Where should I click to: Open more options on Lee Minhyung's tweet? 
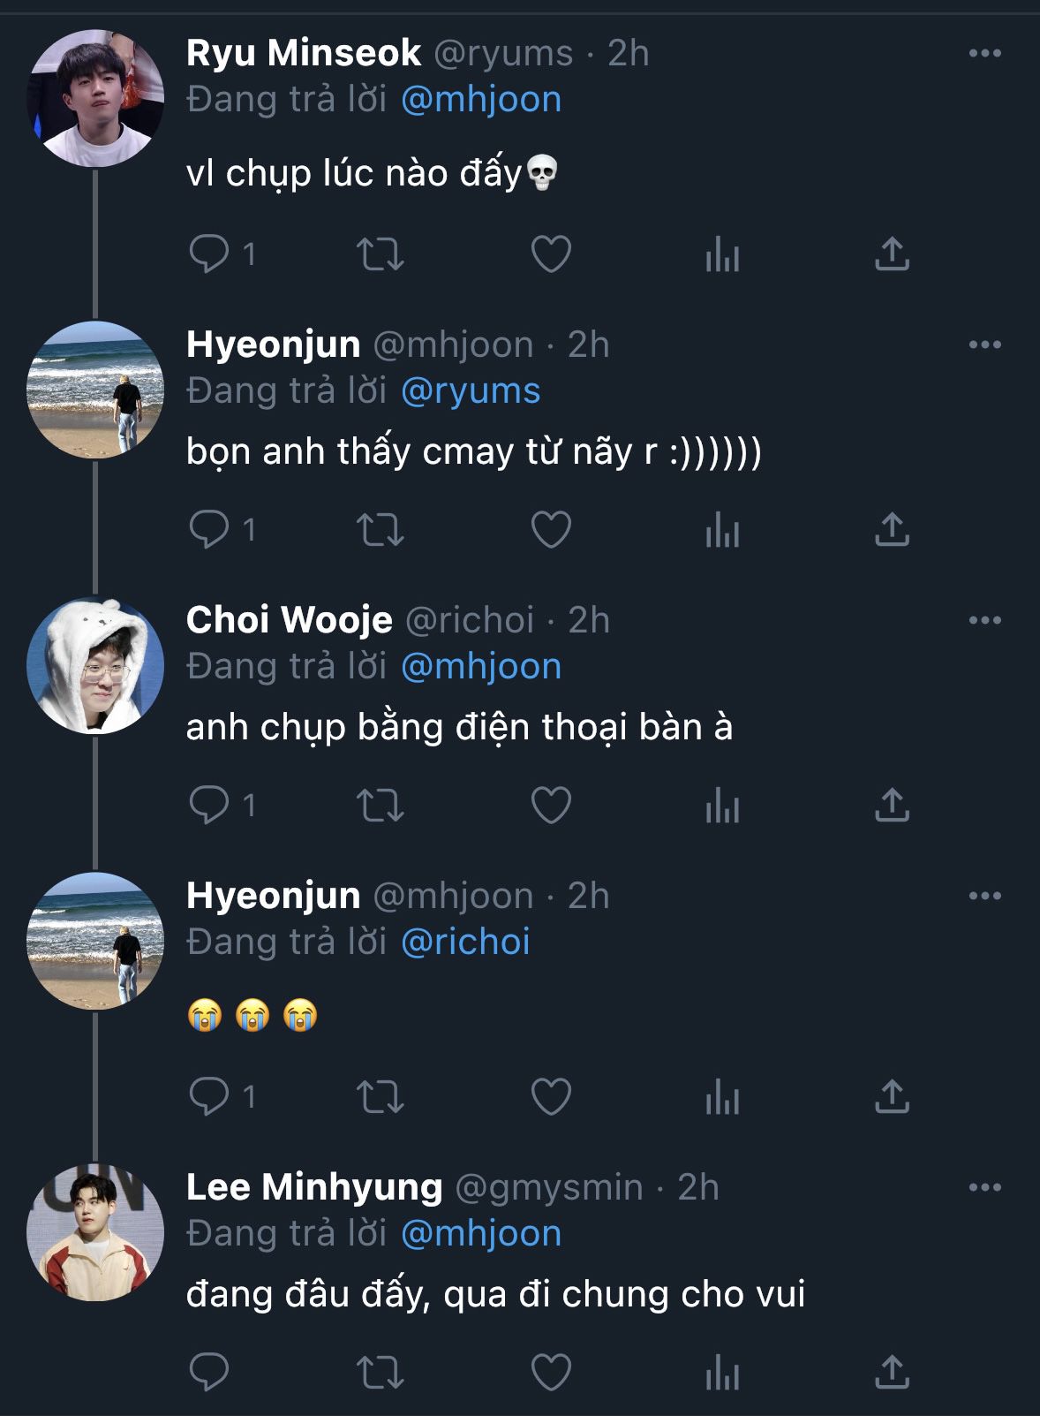[984, 1187]
